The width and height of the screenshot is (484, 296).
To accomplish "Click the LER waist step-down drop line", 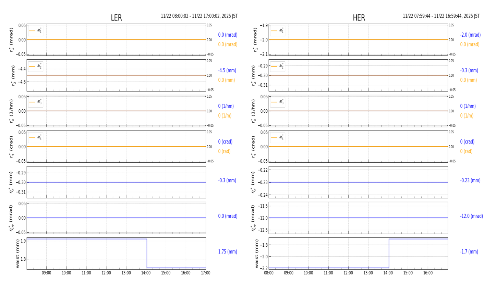I will [147, 254].
